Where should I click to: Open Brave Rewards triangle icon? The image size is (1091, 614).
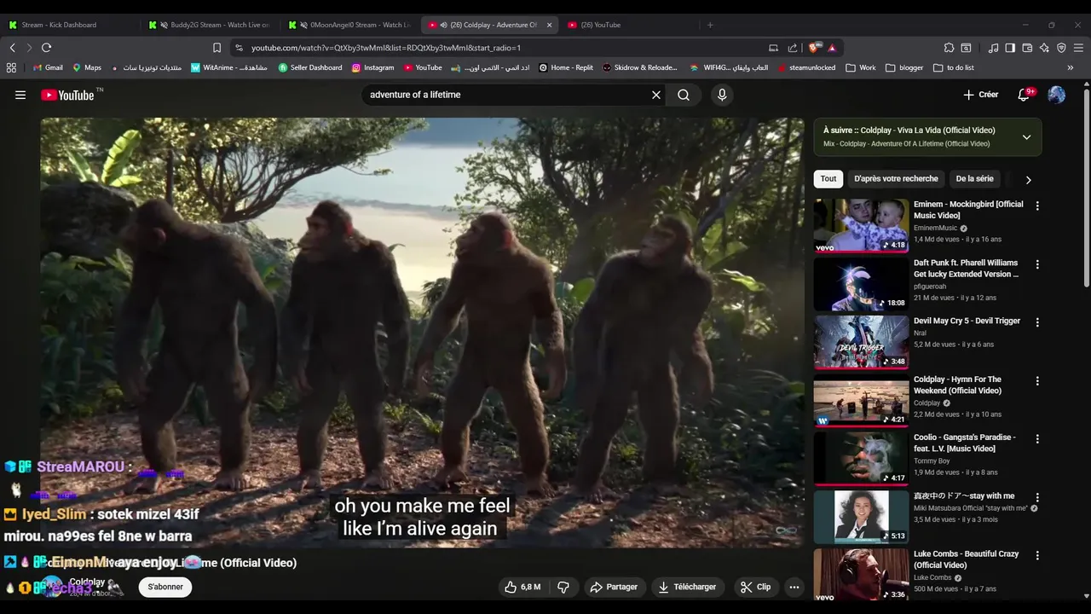click(x=832, y=48)
